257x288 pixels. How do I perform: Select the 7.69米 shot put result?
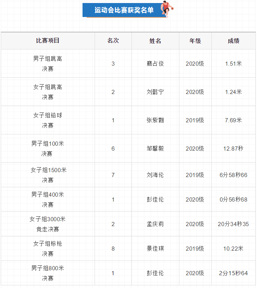[x=233, y=120]
